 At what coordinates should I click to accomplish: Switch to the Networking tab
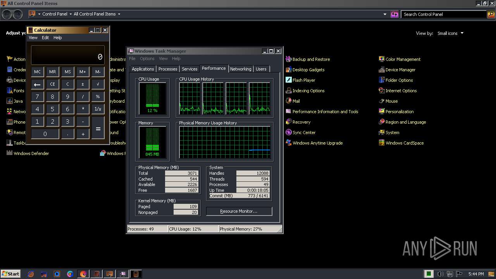241,69
